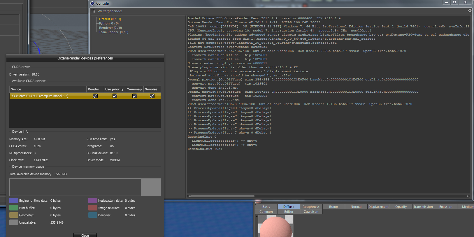
Task: Click the 'Loaded Octane DLL' console line
Action: (x=264, y=18)
